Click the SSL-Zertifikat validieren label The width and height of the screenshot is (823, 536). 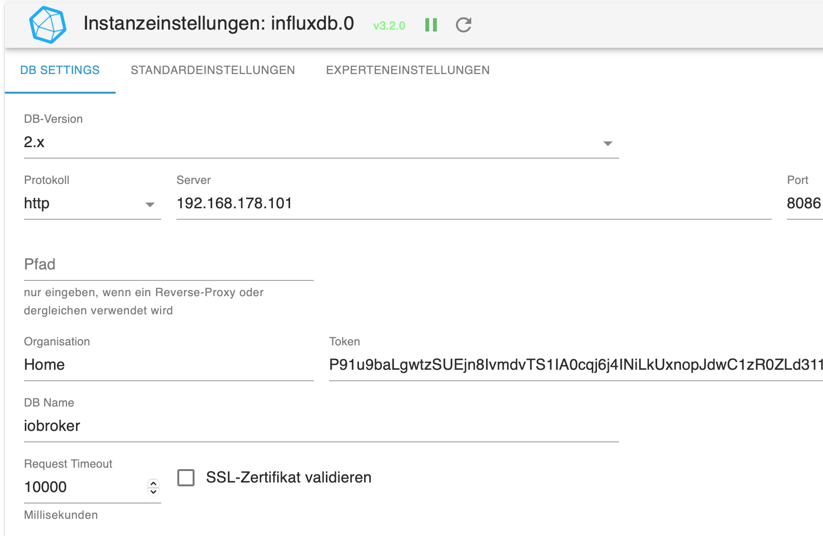pyautogui.click(x=289, y=477)
